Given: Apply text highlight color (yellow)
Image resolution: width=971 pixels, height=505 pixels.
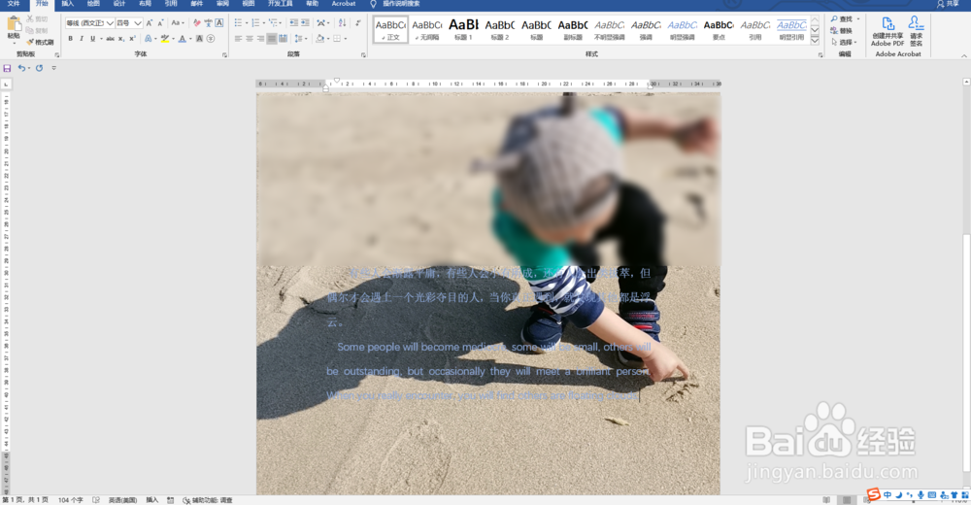Looking at the screenshot, I should [x=164, y=39].
